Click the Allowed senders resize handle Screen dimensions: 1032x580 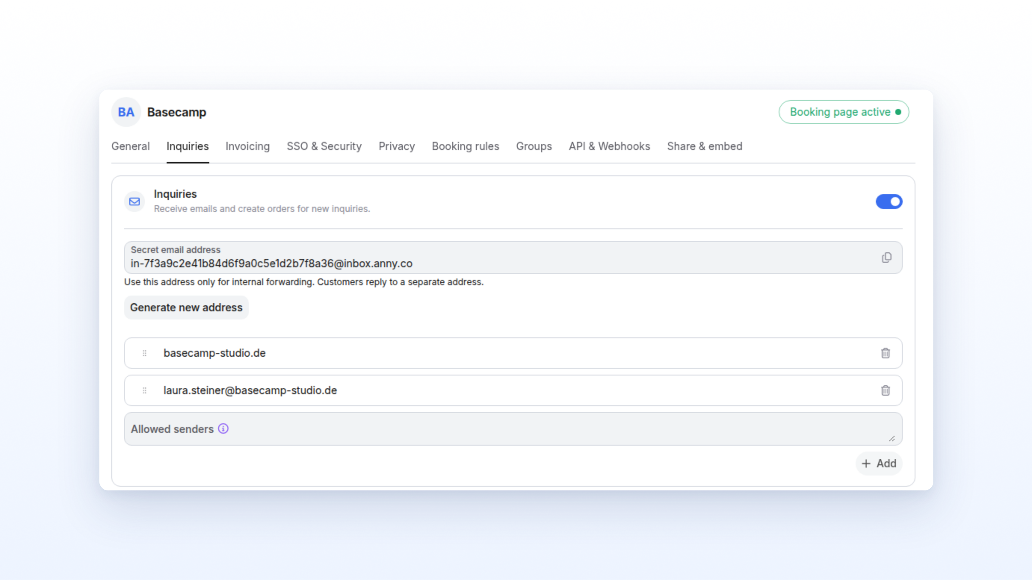point(892,439)
